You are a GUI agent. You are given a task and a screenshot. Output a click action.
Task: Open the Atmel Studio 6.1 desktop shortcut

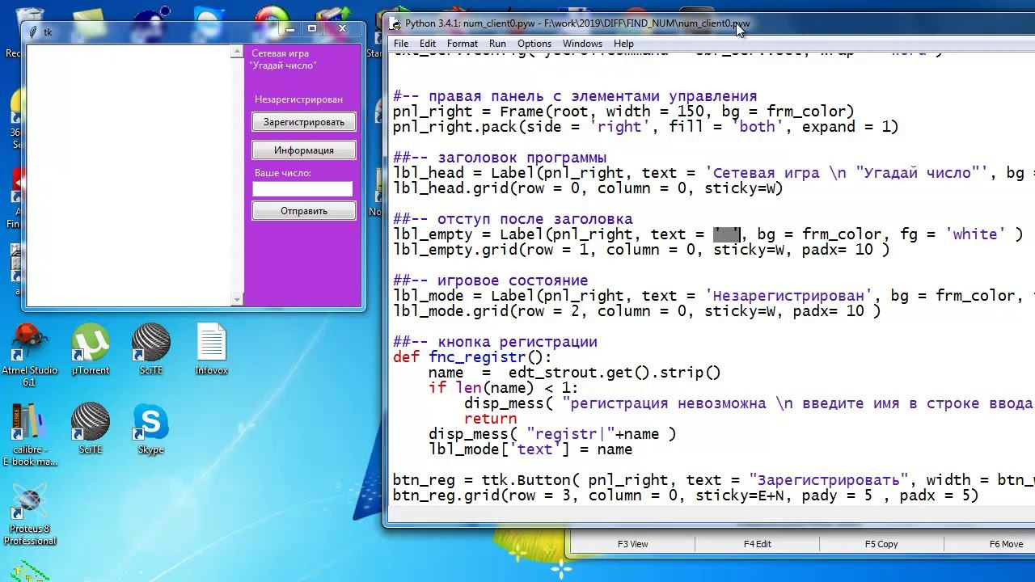(x=29, y=354)
